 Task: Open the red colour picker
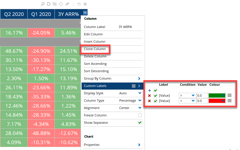(x=217, y=101)
